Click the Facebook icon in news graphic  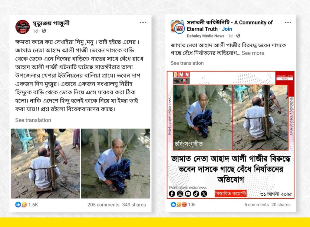(x=172, y=194)
